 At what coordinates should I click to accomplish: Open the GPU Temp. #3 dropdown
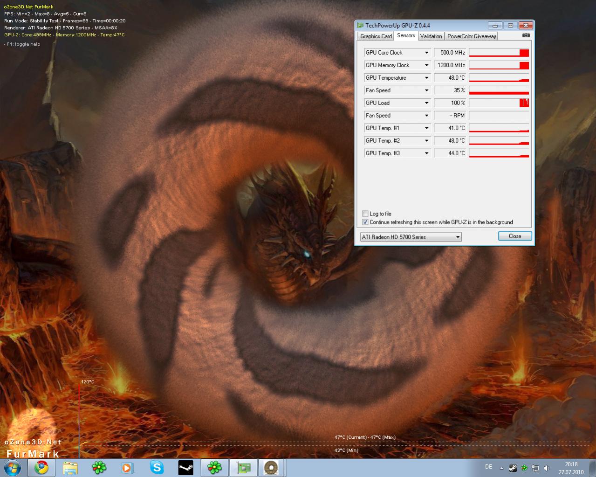(426, 153)
